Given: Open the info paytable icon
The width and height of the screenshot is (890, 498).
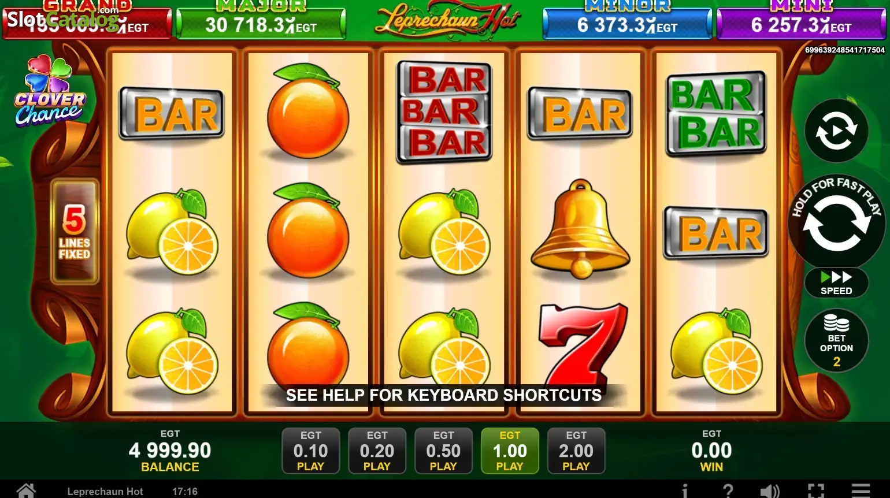Looking at the screenshot, I should (x=685, y=491).
